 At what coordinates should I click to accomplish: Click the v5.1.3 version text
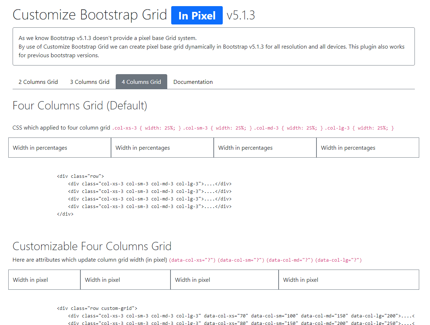tap(241, 15)
